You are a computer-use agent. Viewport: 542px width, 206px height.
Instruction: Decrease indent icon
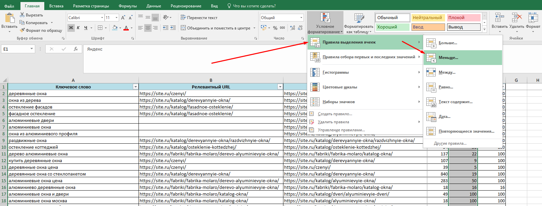point(166,28)
